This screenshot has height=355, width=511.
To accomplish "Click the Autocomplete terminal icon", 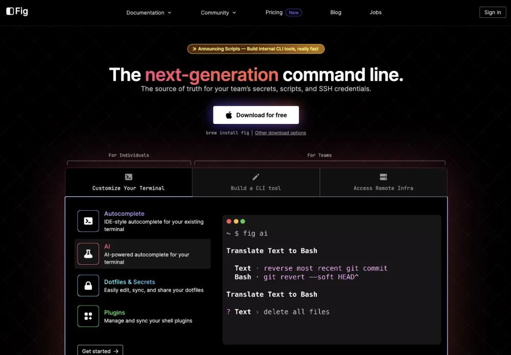I will point(88,221).
